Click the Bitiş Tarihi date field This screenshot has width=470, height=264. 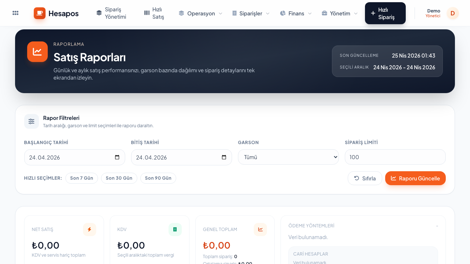[181, 157]
